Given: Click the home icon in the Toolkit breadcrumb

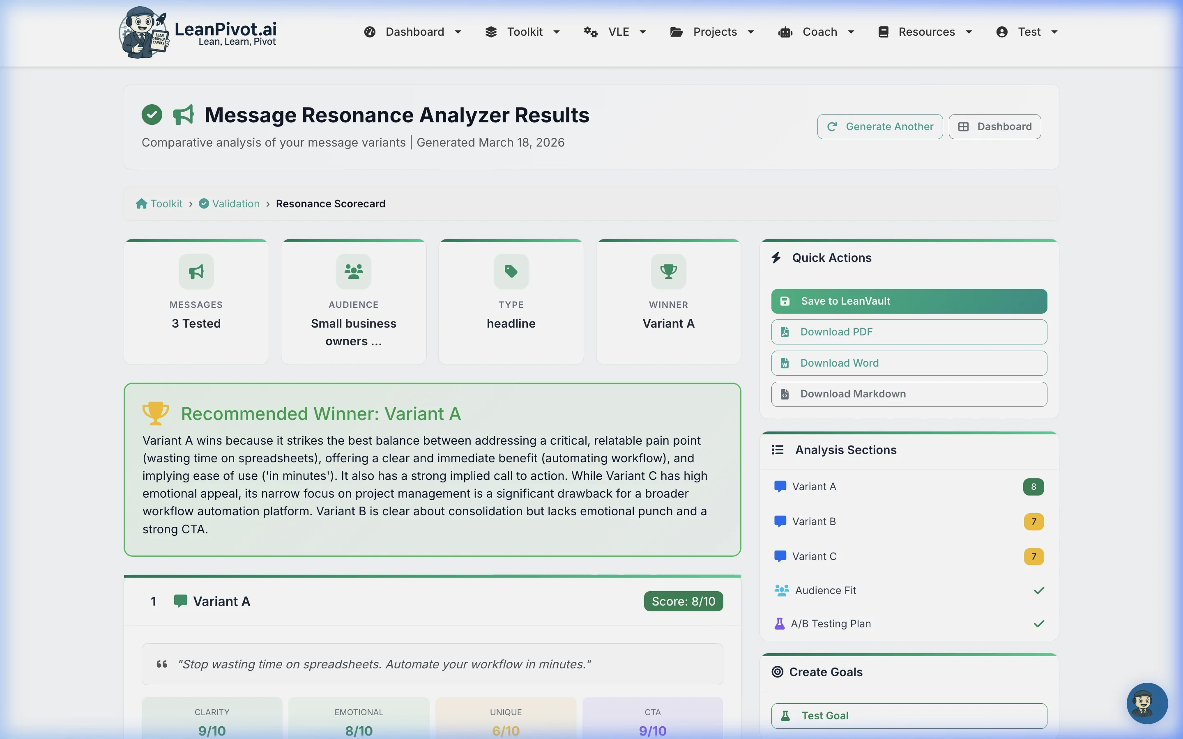Looking at the screenshot, I should click(141, 203).
